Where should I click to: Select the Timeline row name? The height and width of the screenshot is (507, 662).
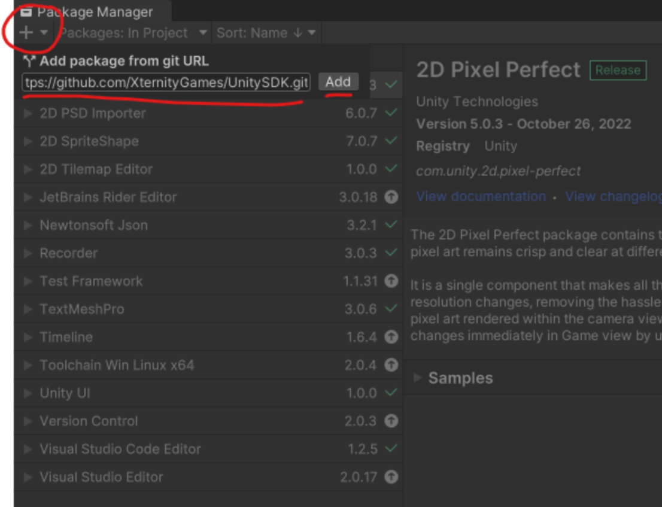[66, 337]
